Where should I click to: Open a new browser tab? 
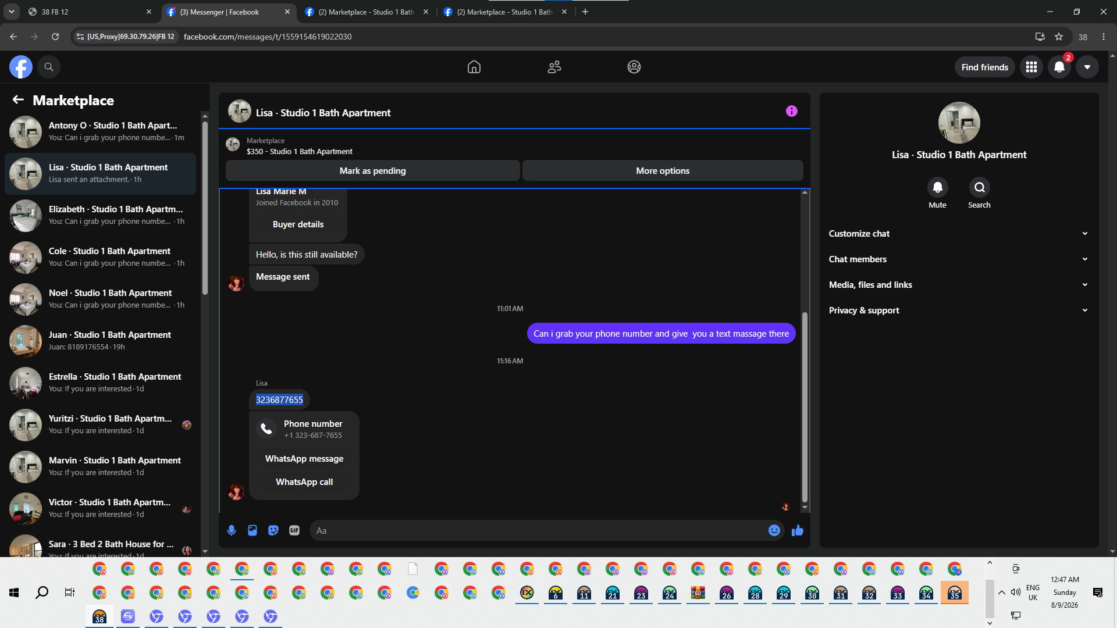click(x=585, y=12)
